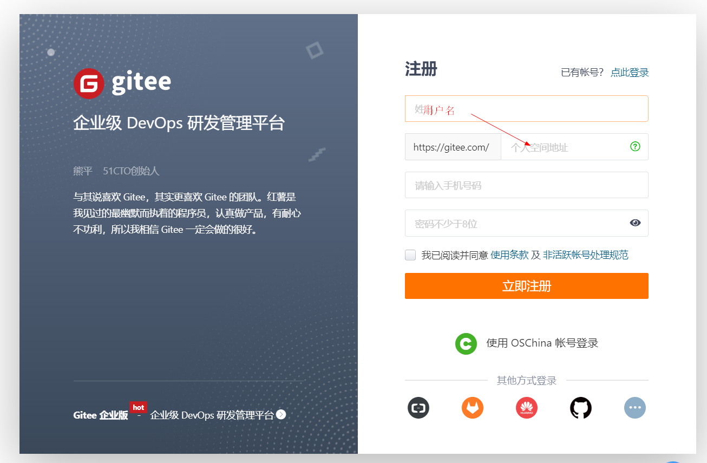Click 熊平 51CTO创始人 author text

[x=116, y=171]
